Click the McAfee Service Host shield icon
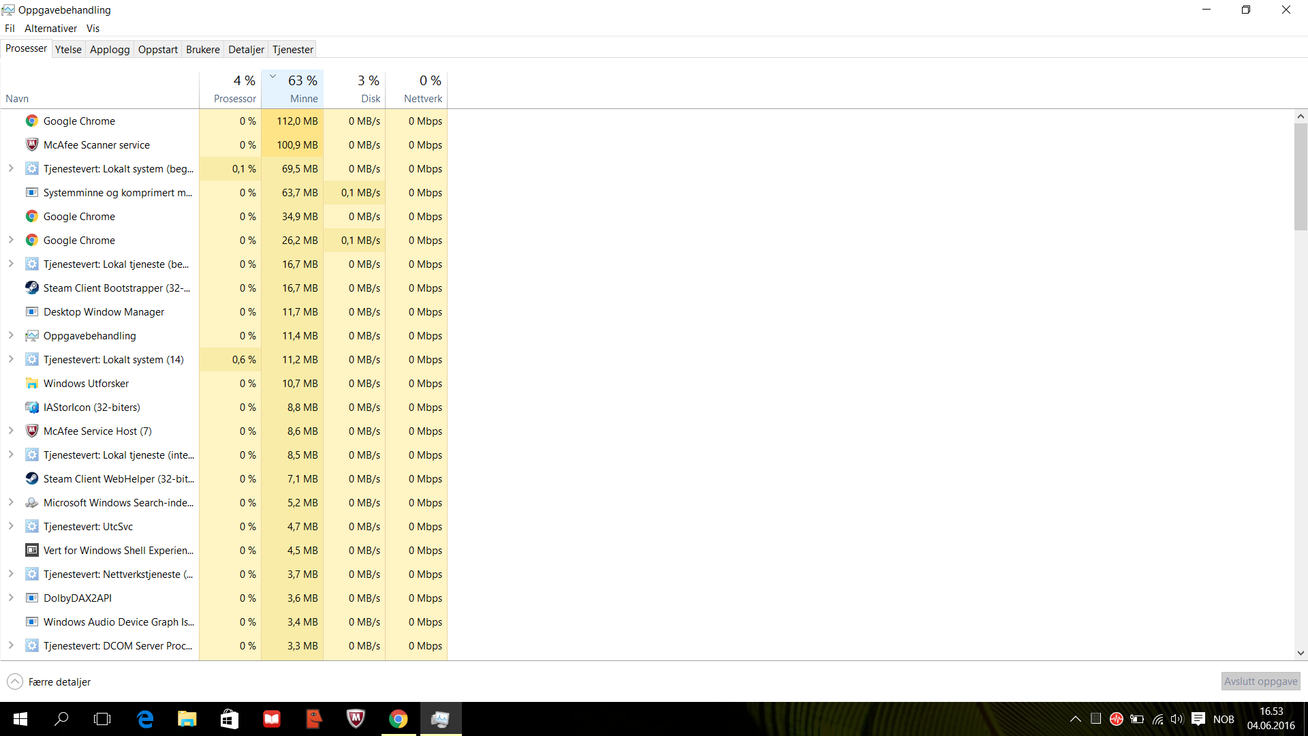The height and width of the screenshot is (736, 1308). 32,431
